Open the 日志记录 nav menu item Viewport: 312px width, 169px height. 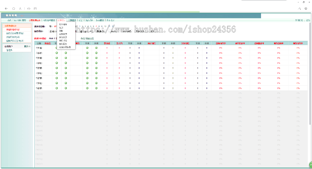tap(111, 20)
